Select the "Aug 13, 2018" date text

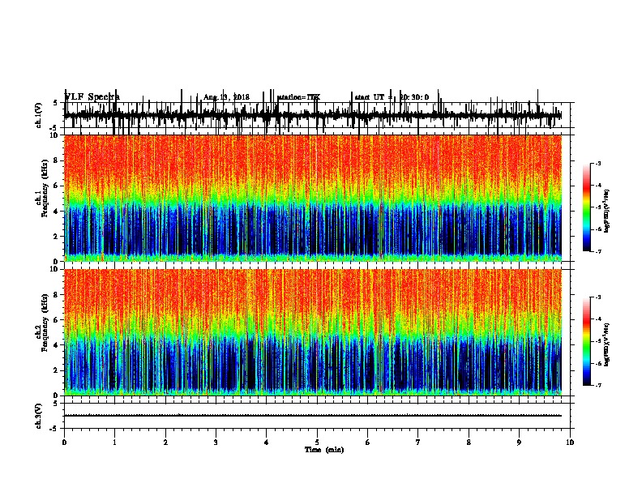[x=226, y=97]
